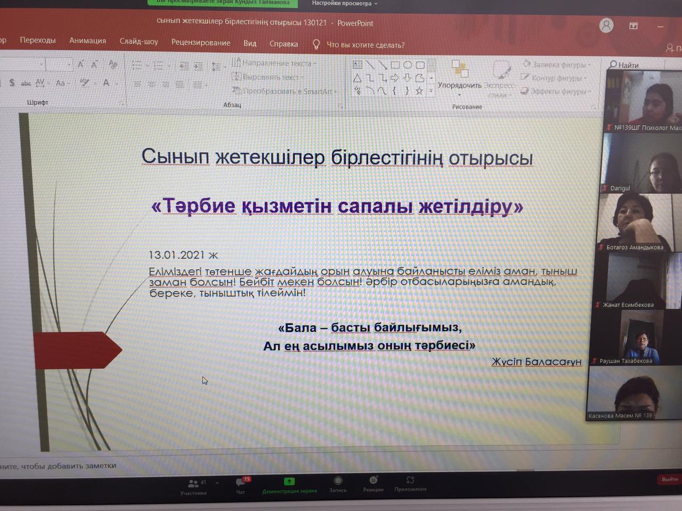Select the star shape in shapes gallery
Screen dimensions: 682x511
pyautogui.click(x=419, y=91)
